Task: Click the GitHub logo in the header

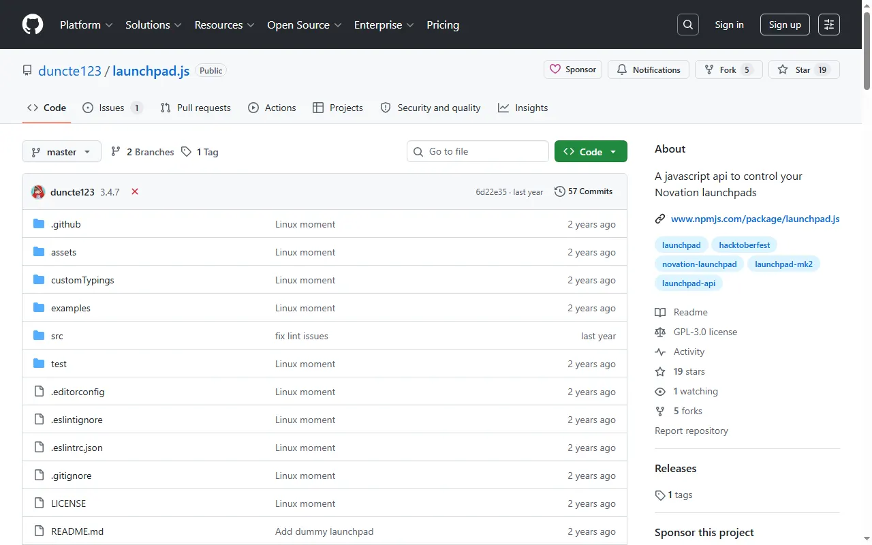Action: coord(33,25)
